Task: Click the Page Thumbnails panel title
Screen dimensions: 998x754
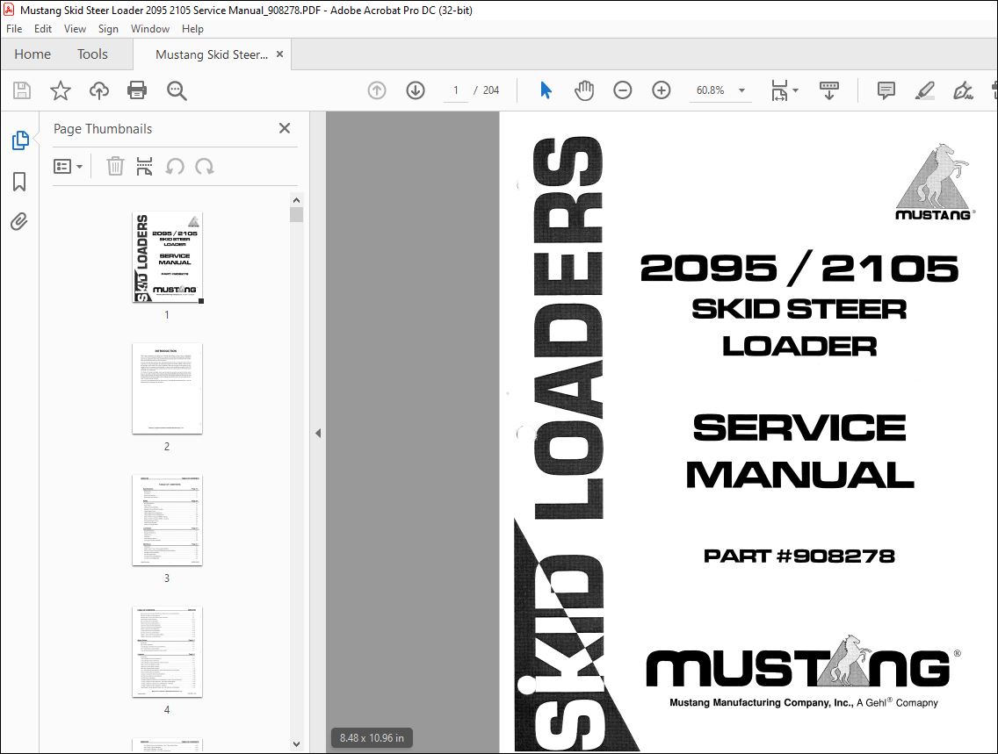Action: 103,129
